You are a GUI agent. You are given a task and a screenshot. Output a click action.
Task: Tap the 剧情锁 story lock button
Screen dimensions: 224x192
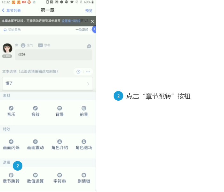pyautogui.click(x=84, y=178)
